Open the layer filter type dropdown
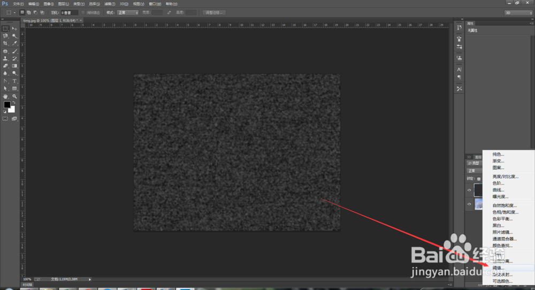 474,163
